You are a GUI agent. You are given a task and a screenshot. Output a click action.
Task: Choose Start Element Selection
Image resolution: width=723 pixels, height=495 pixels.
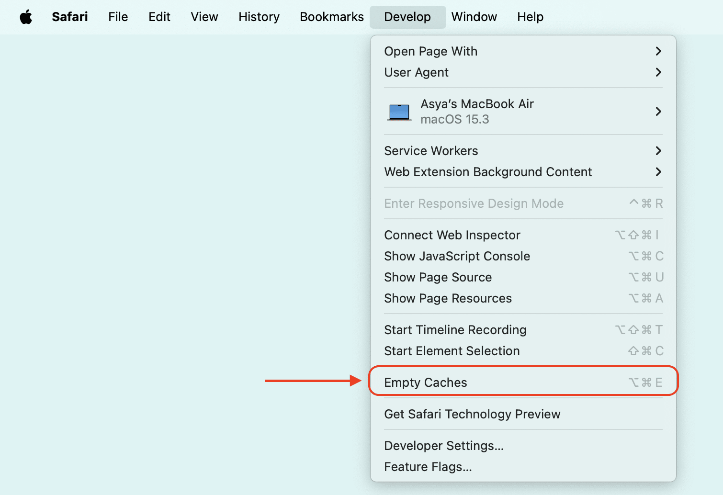(x=523, y=351)
